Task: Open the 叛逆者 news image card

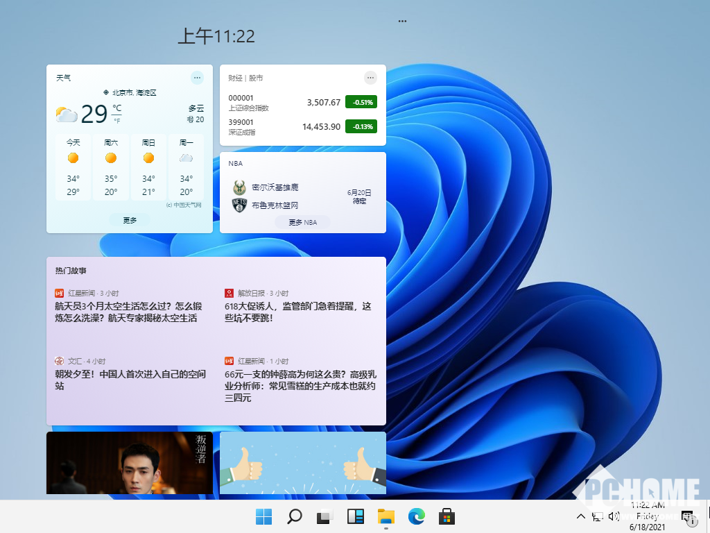Action: [x=130, y=463]
